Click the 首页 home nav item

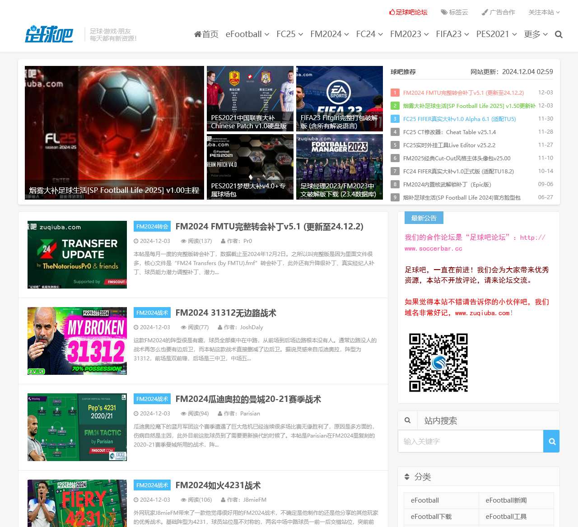pos(206,34)
